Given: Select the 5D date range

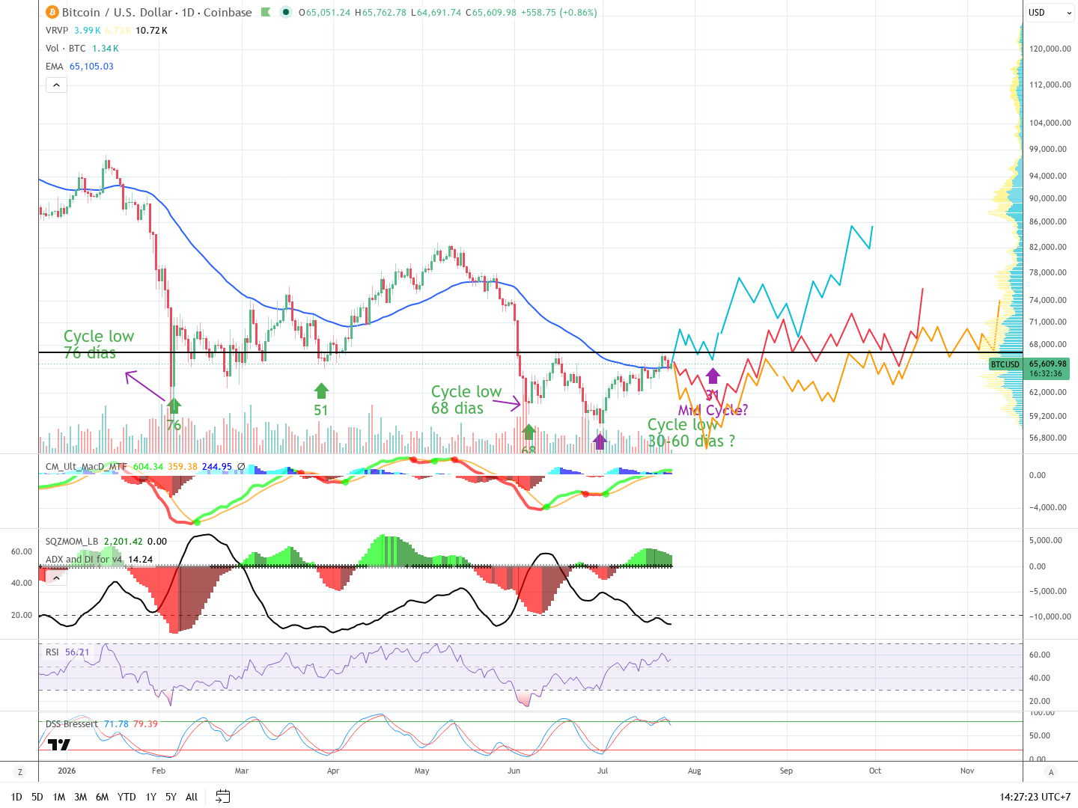Looking at the screenshot, I should (x=37, y=797).
